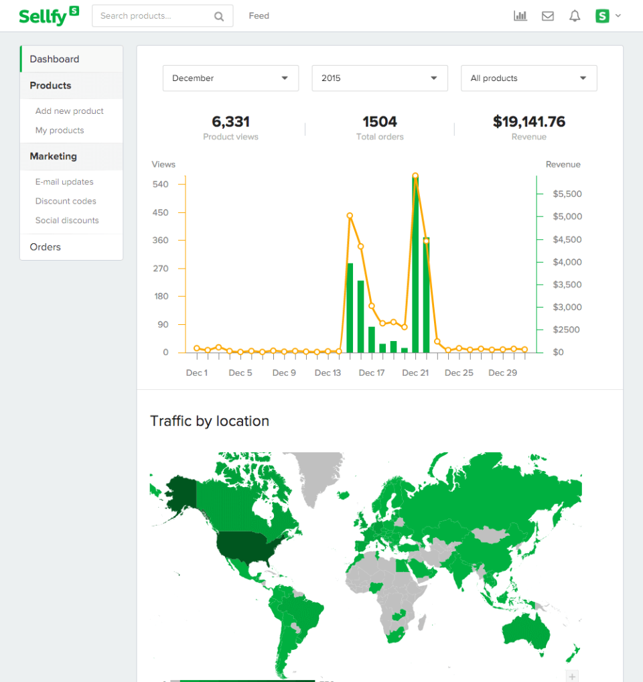Image resolution: width=643 pixels, height=682 pixels.
Task: Click the search magnifier icon
Action: [x=219, y=17]
